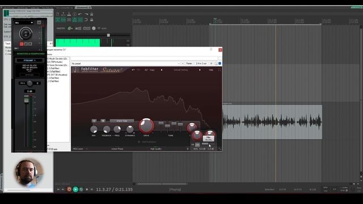Toggle the FX enable checkbox
This screenshot has height=204, width=363.
(x=220, y=63)
